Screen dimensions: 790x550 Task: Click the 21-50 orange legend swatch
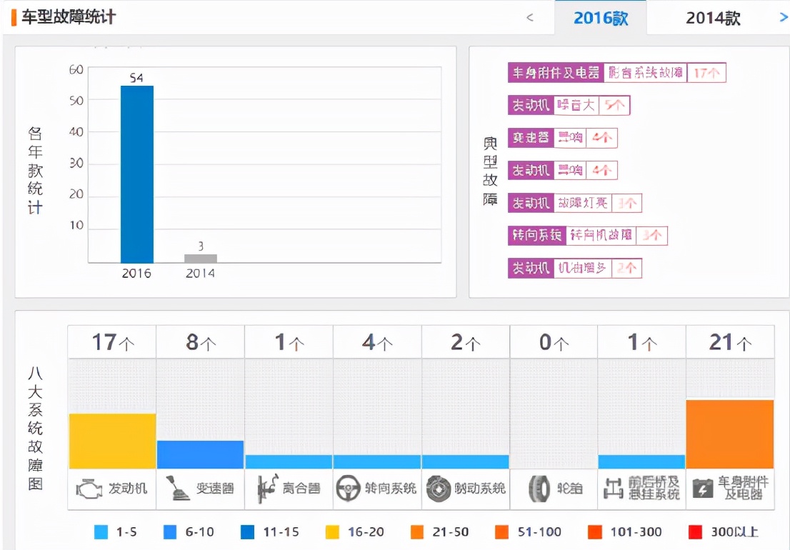pyautogui.click(x=417, y=532)
